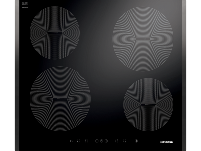The image size is (201, 151).
Task: Tap the plus power-level button
Action: 106,141
